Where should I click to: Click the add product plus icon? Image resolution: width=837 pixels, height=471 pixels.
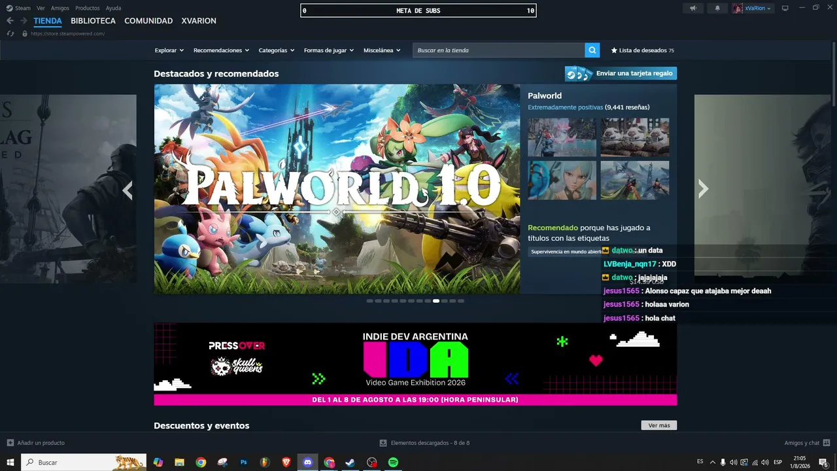(x=10, y=443)
